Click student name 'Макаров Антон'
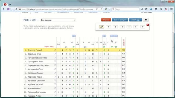Viewport: 175px width, 98px height. pos(35,96)
